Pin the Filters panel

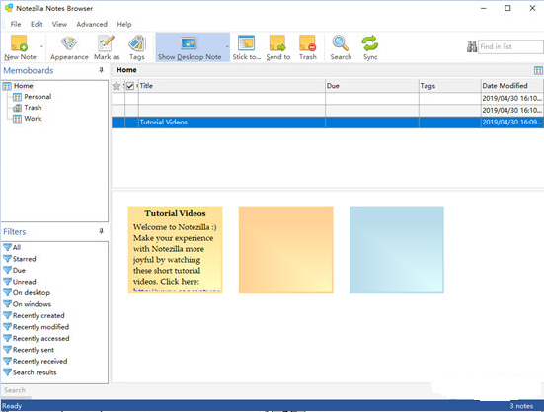101,231
